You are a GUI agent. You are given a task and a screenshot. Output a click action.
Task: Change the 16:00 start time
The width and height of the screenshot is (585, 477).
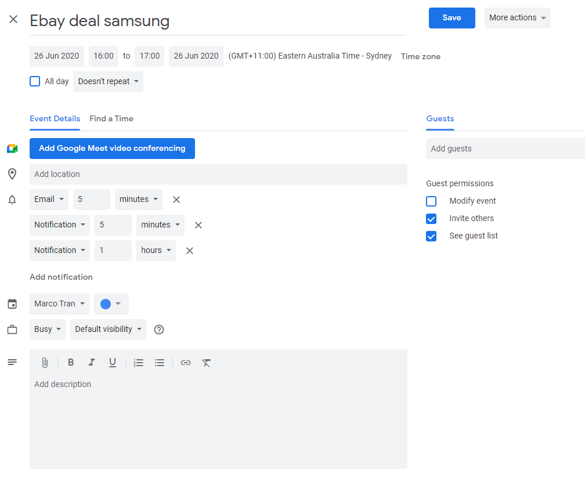103,56
